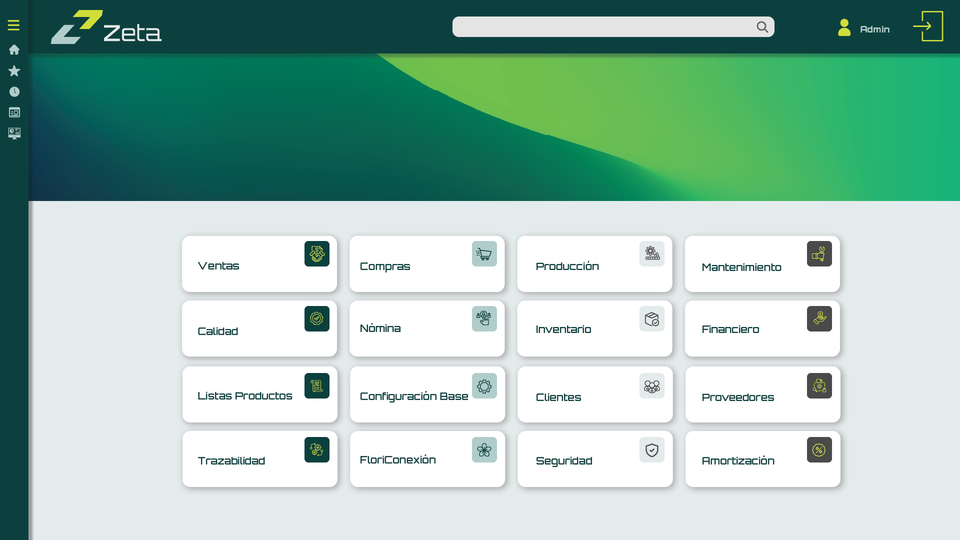960x540 pixels.
Task: Click the Seguridad shield icon
Action: coord(651,450)
